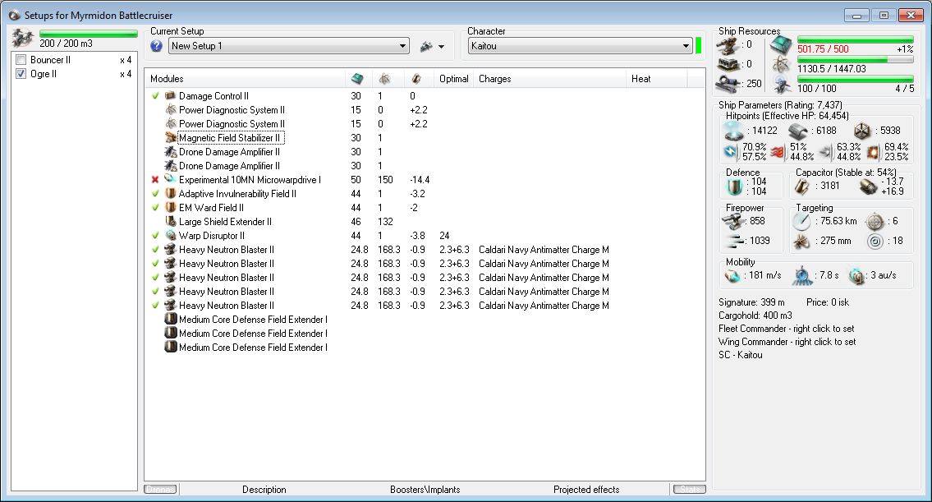932x502 pixels.
Task: Toggle Adaptive Invulnerability Field II checkmark
Action: point(155,193)
